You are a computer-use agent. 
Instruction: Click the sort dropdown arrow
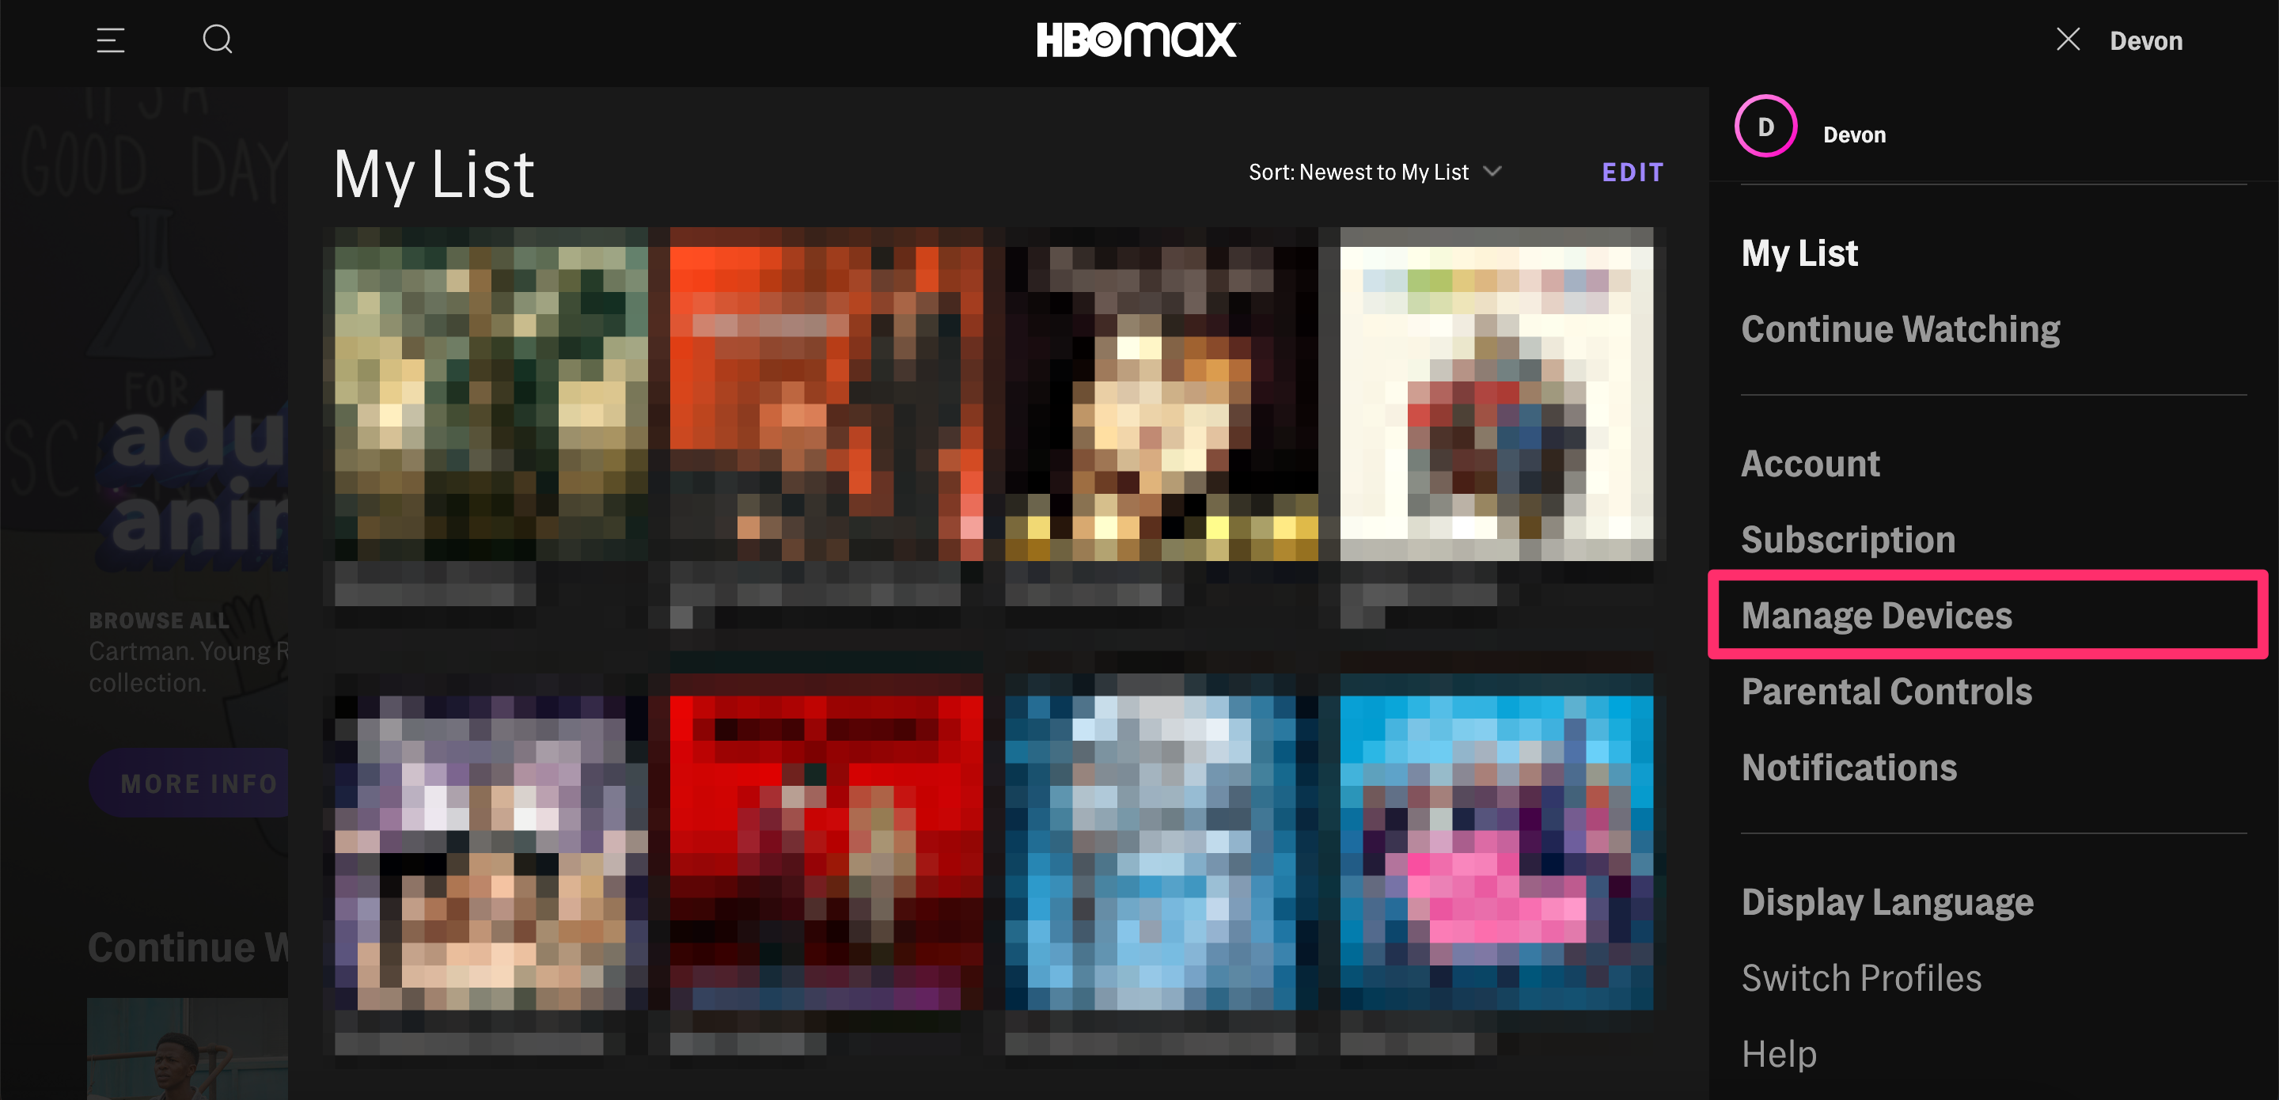click(1503, 173)
